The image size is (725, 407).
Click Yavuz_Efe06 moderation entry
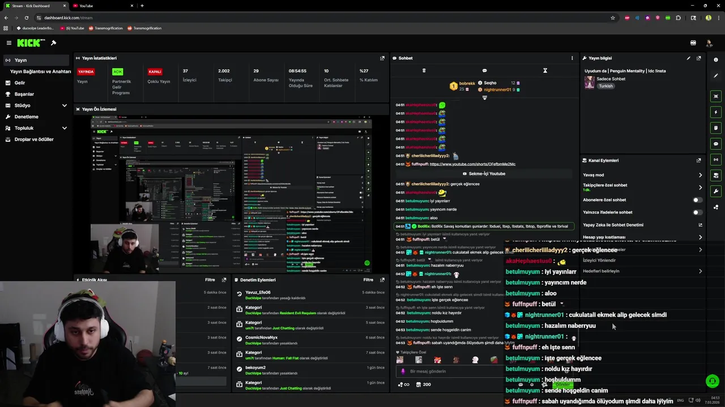(311, 295)
